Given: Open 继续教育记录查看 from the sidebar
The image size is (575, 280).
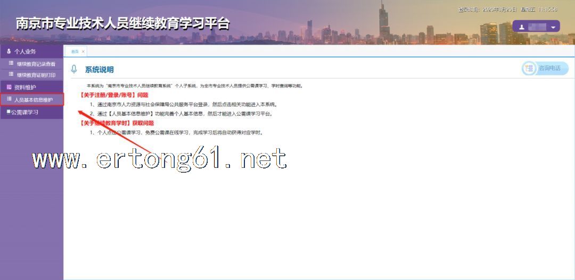Looking at the screenshot, I should coord(36,64).
